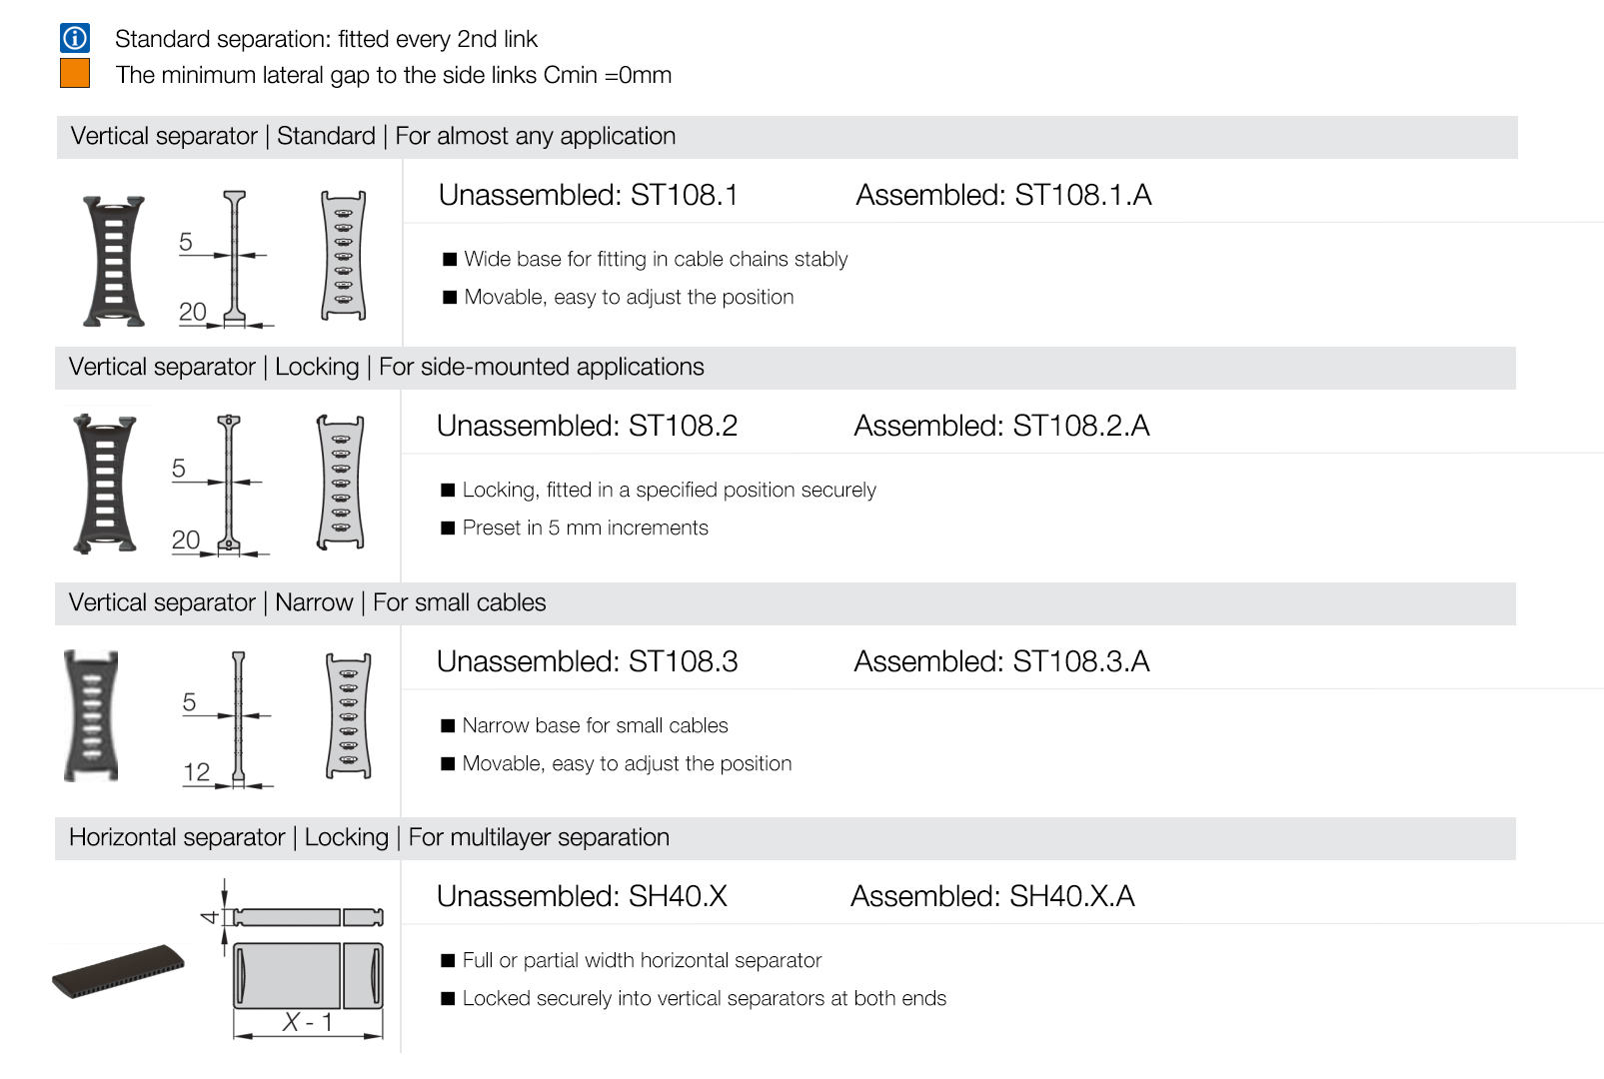This screenshot has width=1604, height=1079.
Task: Click the "Unassembled: ST108.1" part number
Action: [588, 195]
